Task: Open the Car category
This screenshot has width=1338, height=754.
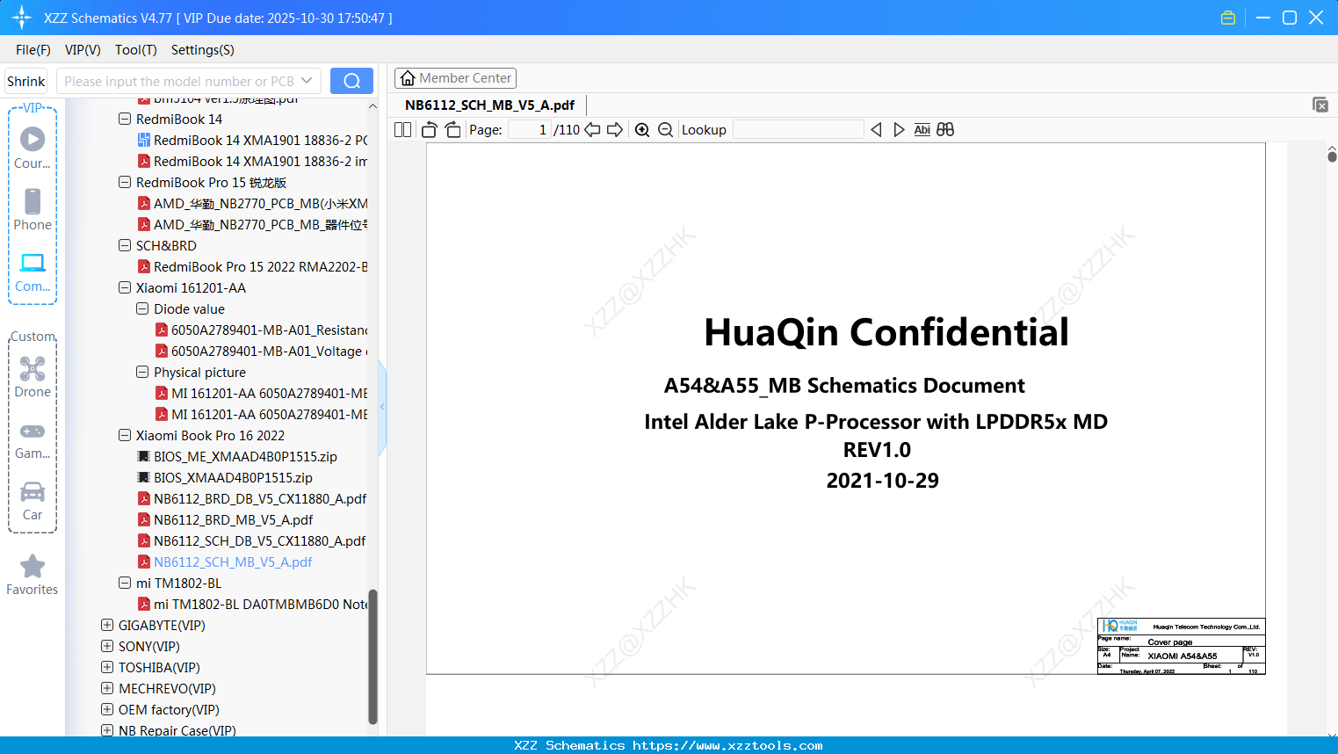Action: click(x=33, y=500)
